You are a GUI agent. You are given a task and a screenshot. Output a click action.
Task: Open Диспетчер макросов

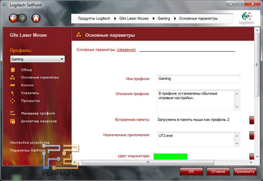tap(39, 121)
